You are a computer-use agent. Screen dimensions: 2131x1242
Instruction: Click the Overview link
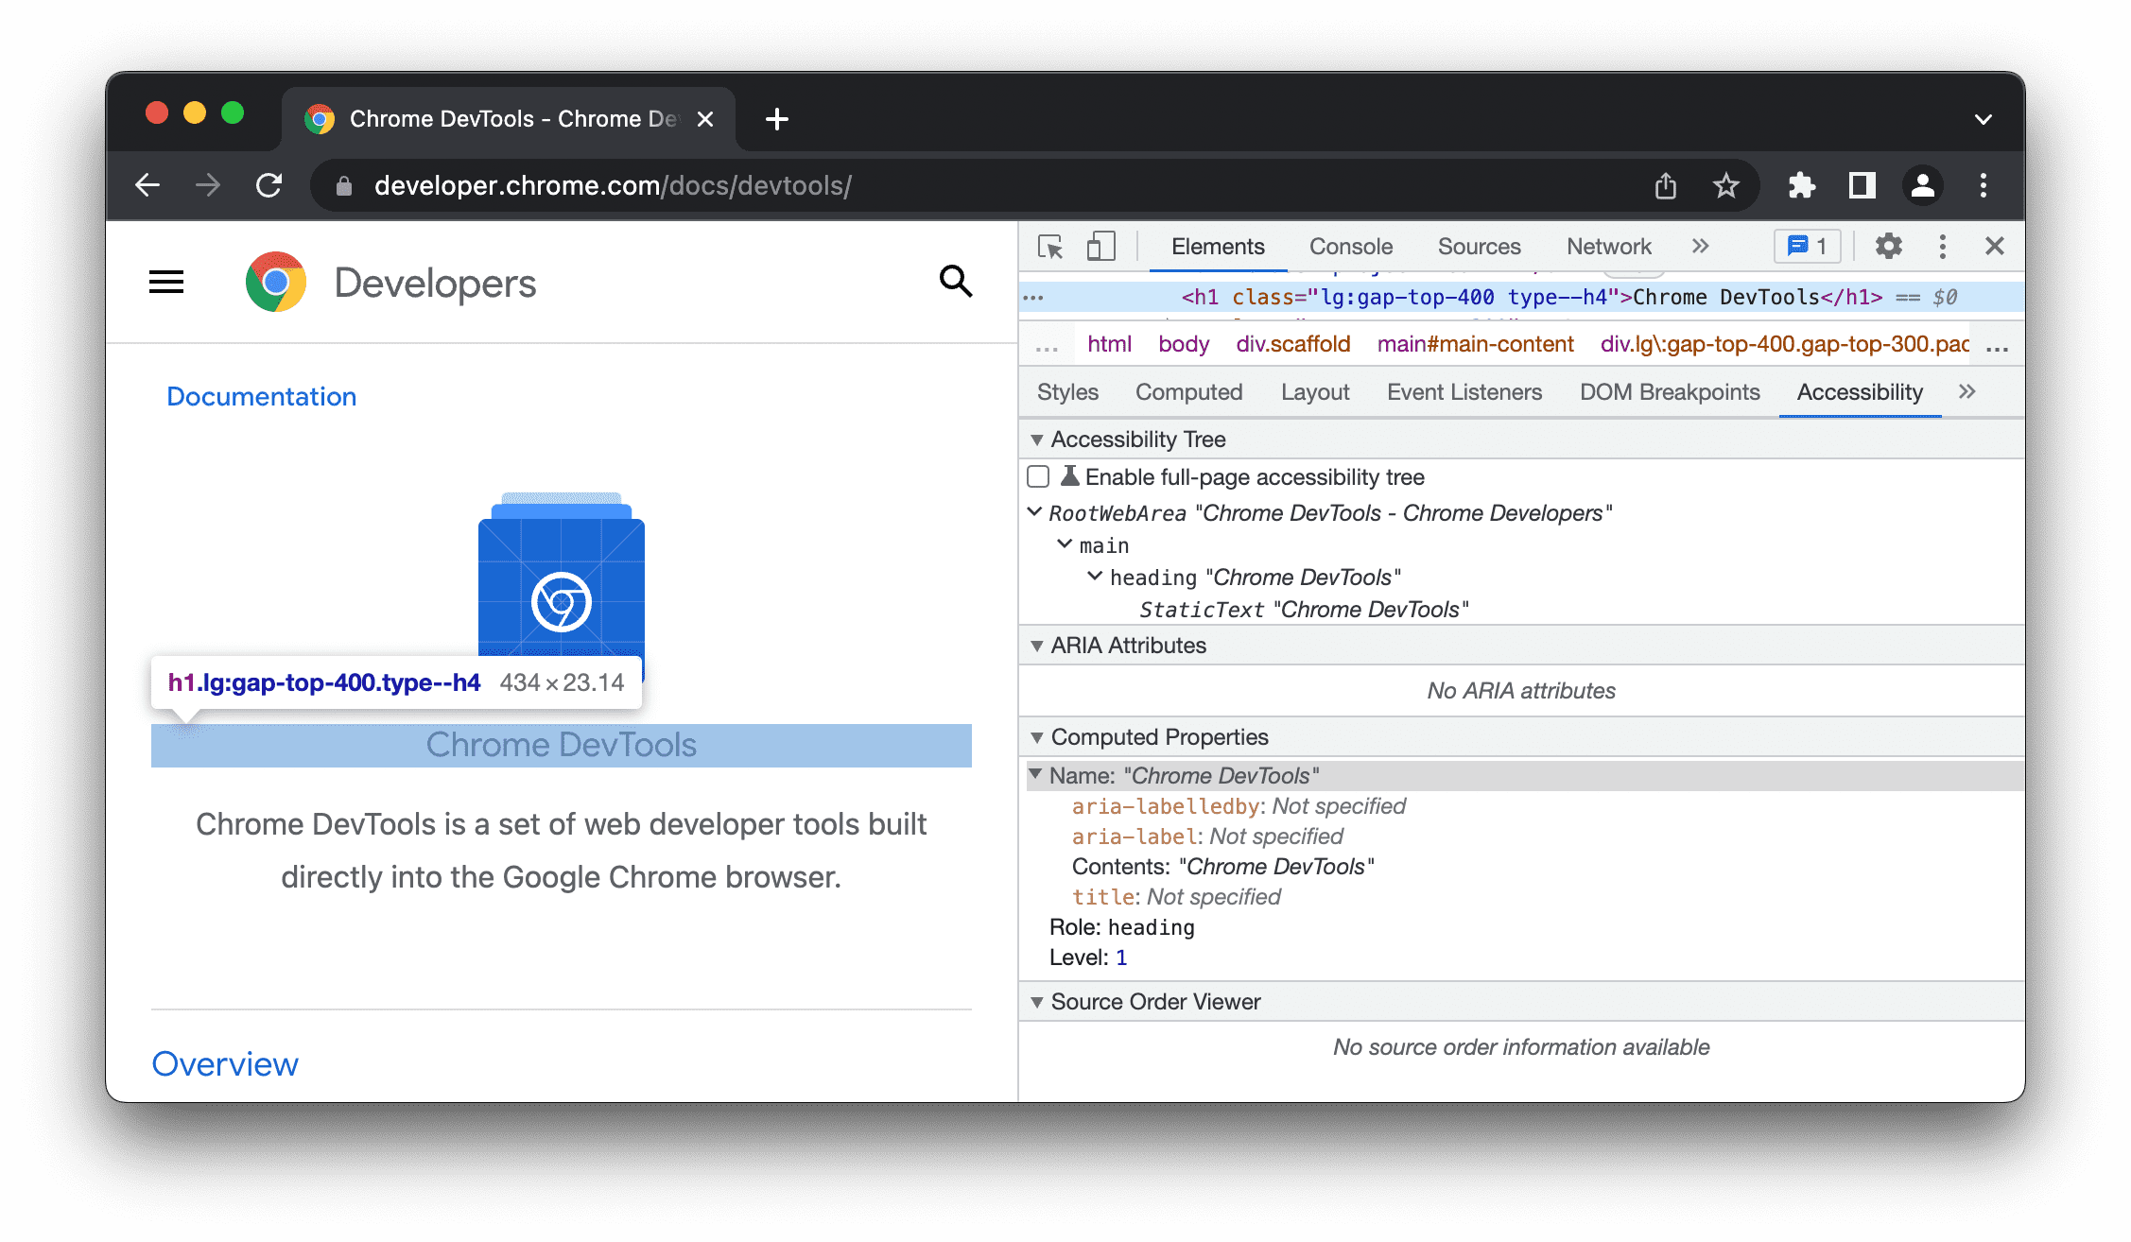tap(226, 1061)
